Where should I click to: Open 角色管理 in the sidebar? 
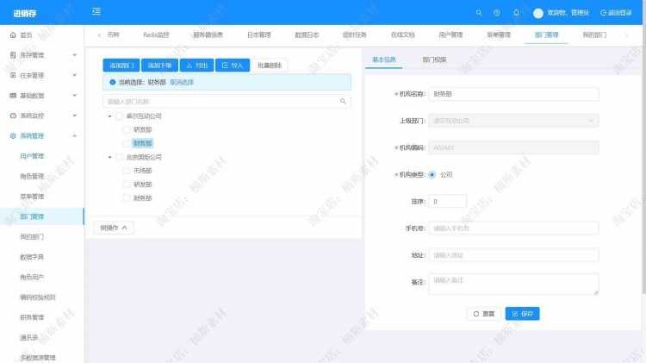click(x=32, y=176)
